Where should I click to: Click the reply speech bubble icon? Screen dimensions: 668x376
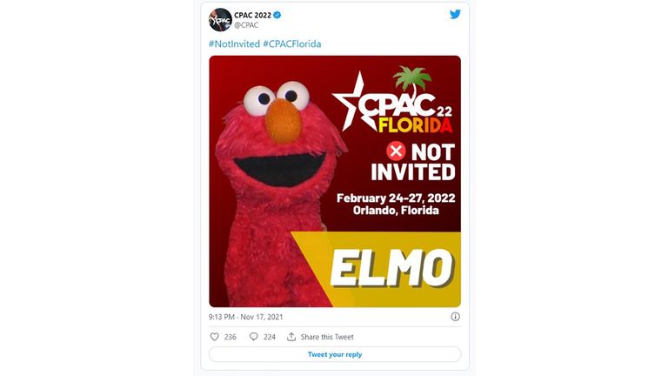point(253,337)
